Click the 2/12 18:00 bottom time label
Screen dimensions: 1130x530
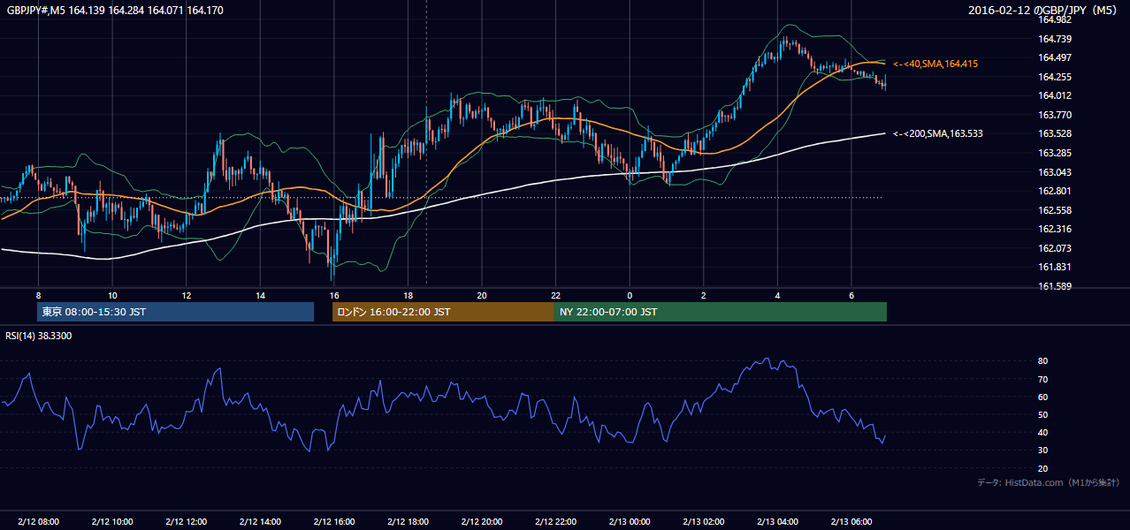[x=408, y=522]
